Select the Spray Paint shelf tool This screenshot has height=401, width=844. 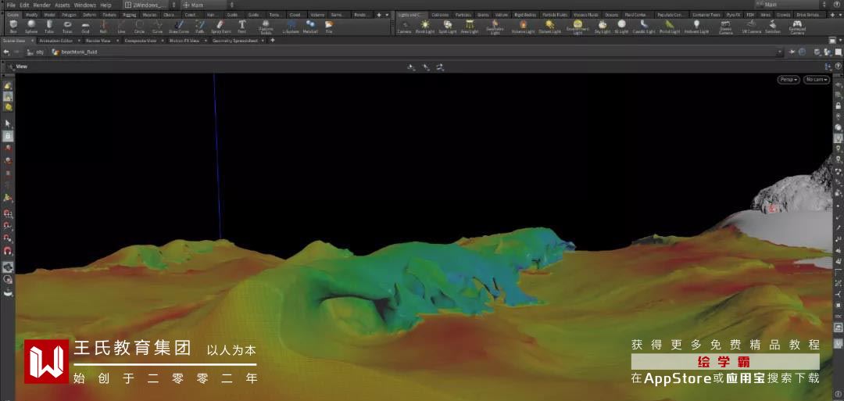pos(220,27)
